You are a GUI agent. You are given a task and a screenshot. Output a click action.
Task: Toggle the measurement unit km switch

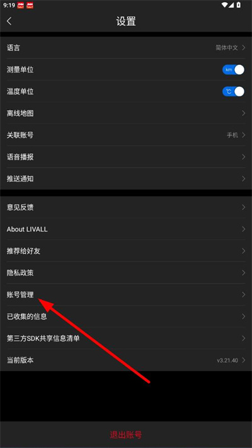pyautogui.click(x=234, y=70)
